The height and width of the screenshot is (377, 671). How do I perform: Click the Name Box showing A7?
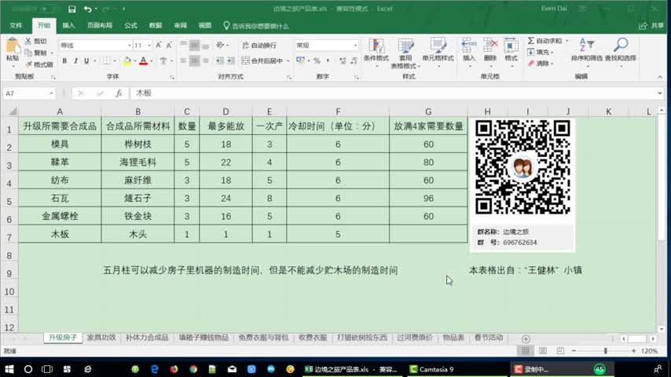[29, 93]
